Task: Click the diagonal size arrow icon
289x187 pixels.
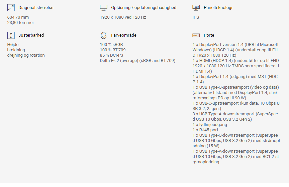Action: (11, 8)
